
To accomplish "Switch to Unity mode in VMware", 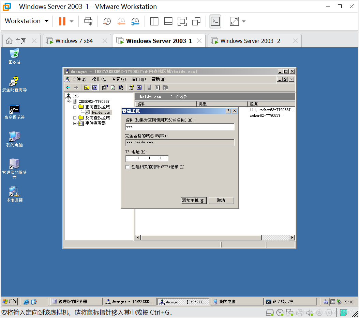I will coord(196,21).
